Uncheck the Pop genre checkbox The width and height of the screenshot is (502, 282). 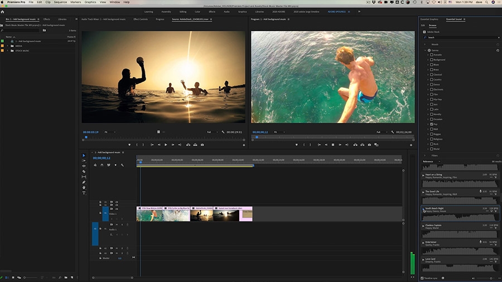coord(432,124)
